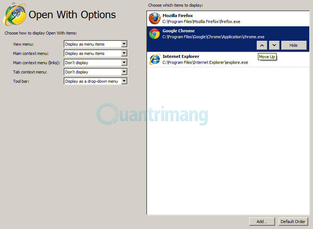313x229 pixels.
Task: Click the Open With Options logo icon
Action: click(15, 14)
